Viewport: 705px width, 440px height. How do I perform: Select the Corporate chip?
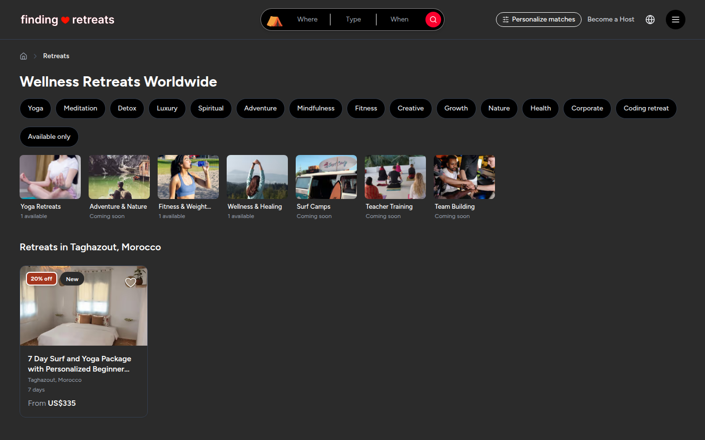587,109
